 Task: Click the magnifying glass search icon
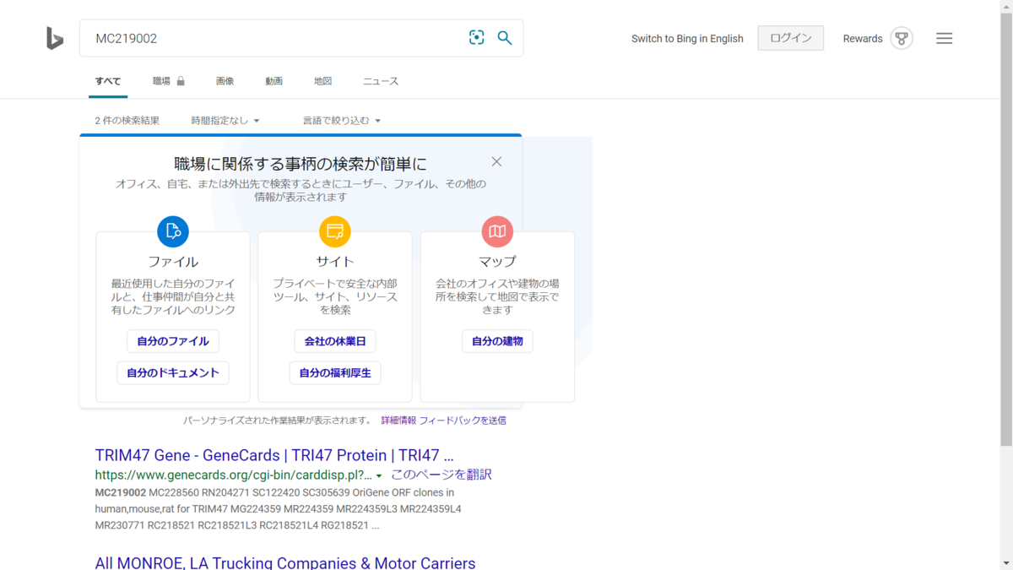pyautogui.click(x=505, y=37)
